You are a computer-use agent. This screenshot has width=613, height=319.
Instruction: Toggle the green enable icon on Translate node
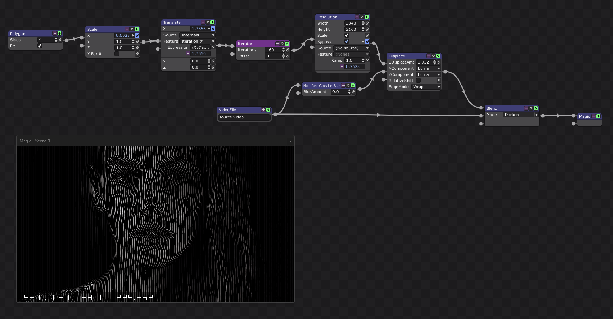pos(212,22)
